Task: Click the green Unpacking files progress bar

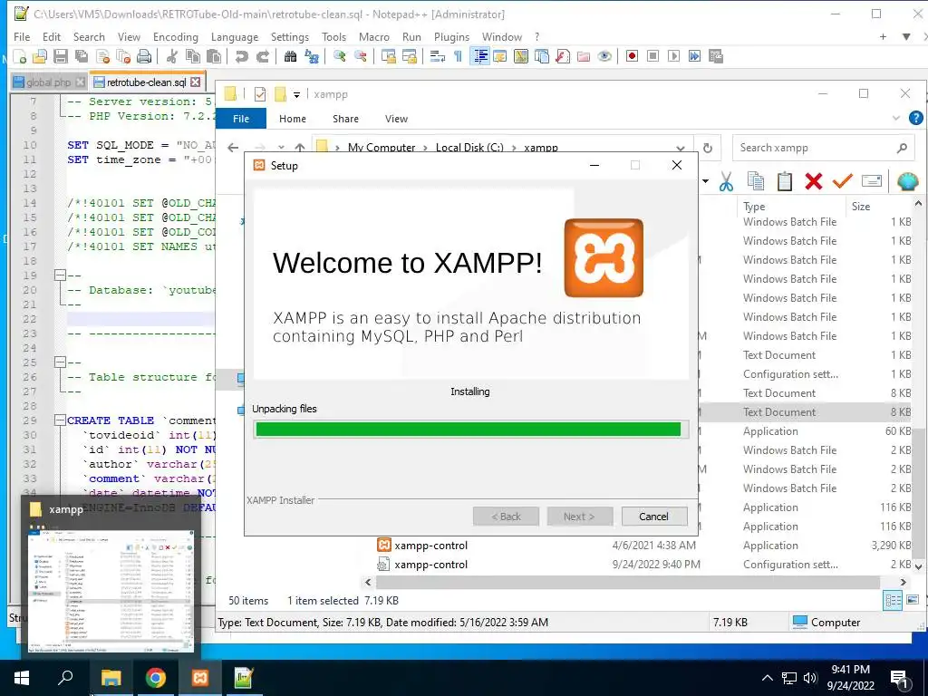Action: click(470, 429)
